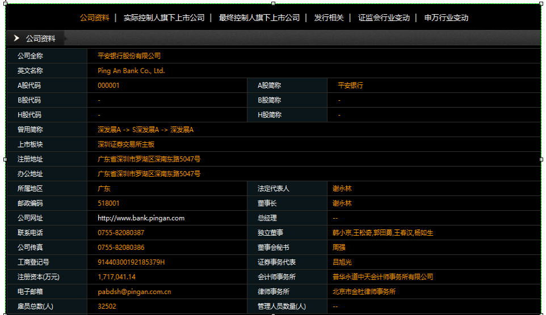Go to the 发行相关 tab
The image size is (546, 315).
[x=329, y=18]
